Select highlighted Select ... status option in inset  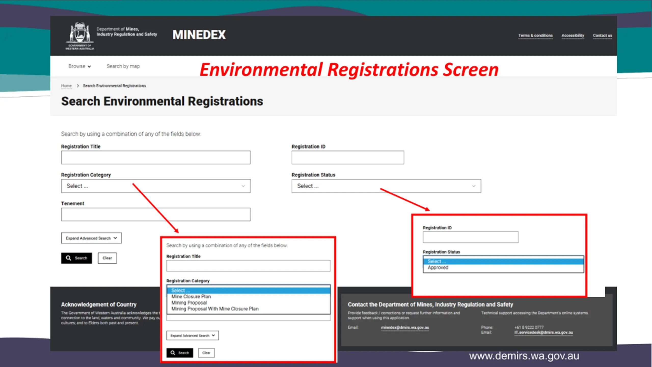503,261
